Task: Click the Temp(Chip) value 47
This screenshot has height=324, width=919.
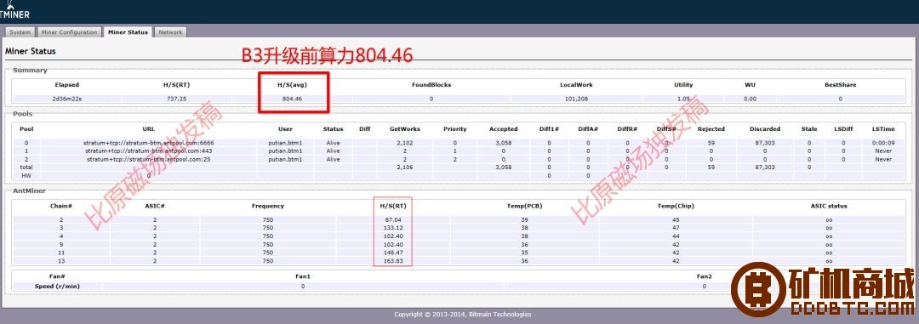Action: tap(676, 228)
